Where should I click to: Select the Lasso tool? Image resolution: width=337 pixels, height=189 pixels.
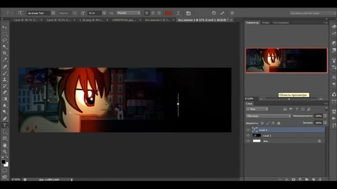pyautogui.click(x=5, y=40)
